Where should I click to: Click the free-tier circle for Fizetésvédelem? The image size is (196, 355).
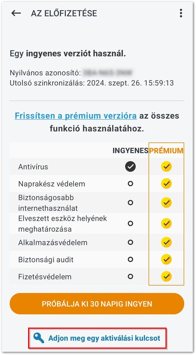(130, 276)
